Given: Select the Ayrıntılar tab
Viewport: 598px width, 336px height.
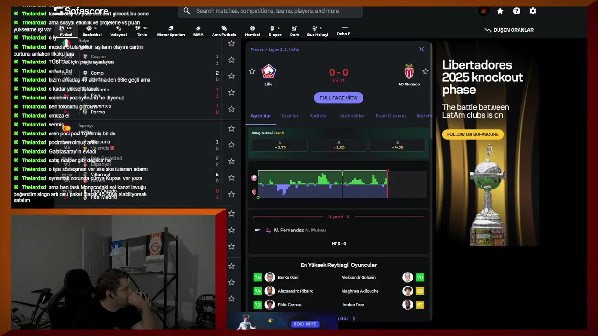Looking at the screenshot, I should (x=261, y=116).
